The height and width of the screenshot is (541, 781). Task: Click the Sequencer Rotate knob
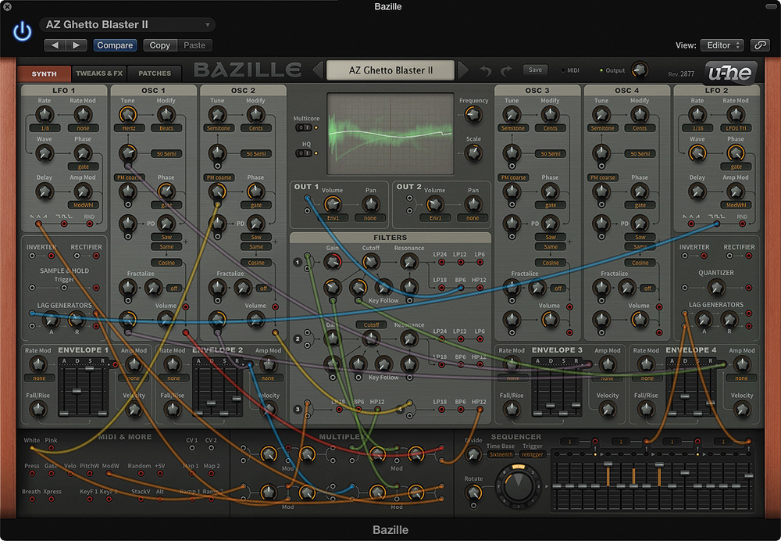[473, 493]
